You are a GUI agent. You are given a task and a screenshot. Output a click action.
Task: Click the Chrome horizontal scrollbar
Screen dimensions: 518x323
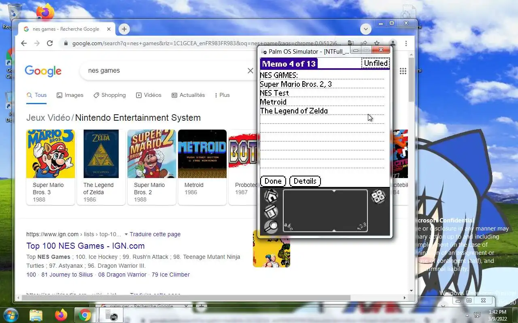click(186, 298)
